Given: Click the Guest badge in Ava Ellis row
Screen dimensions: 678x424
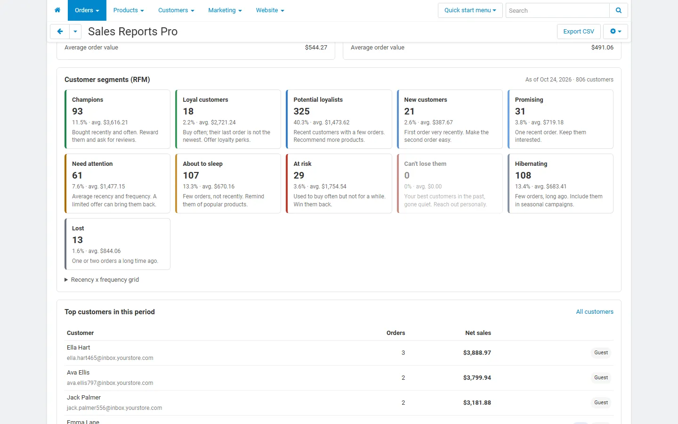Looking at the screenshot, I should click(601, 378).
